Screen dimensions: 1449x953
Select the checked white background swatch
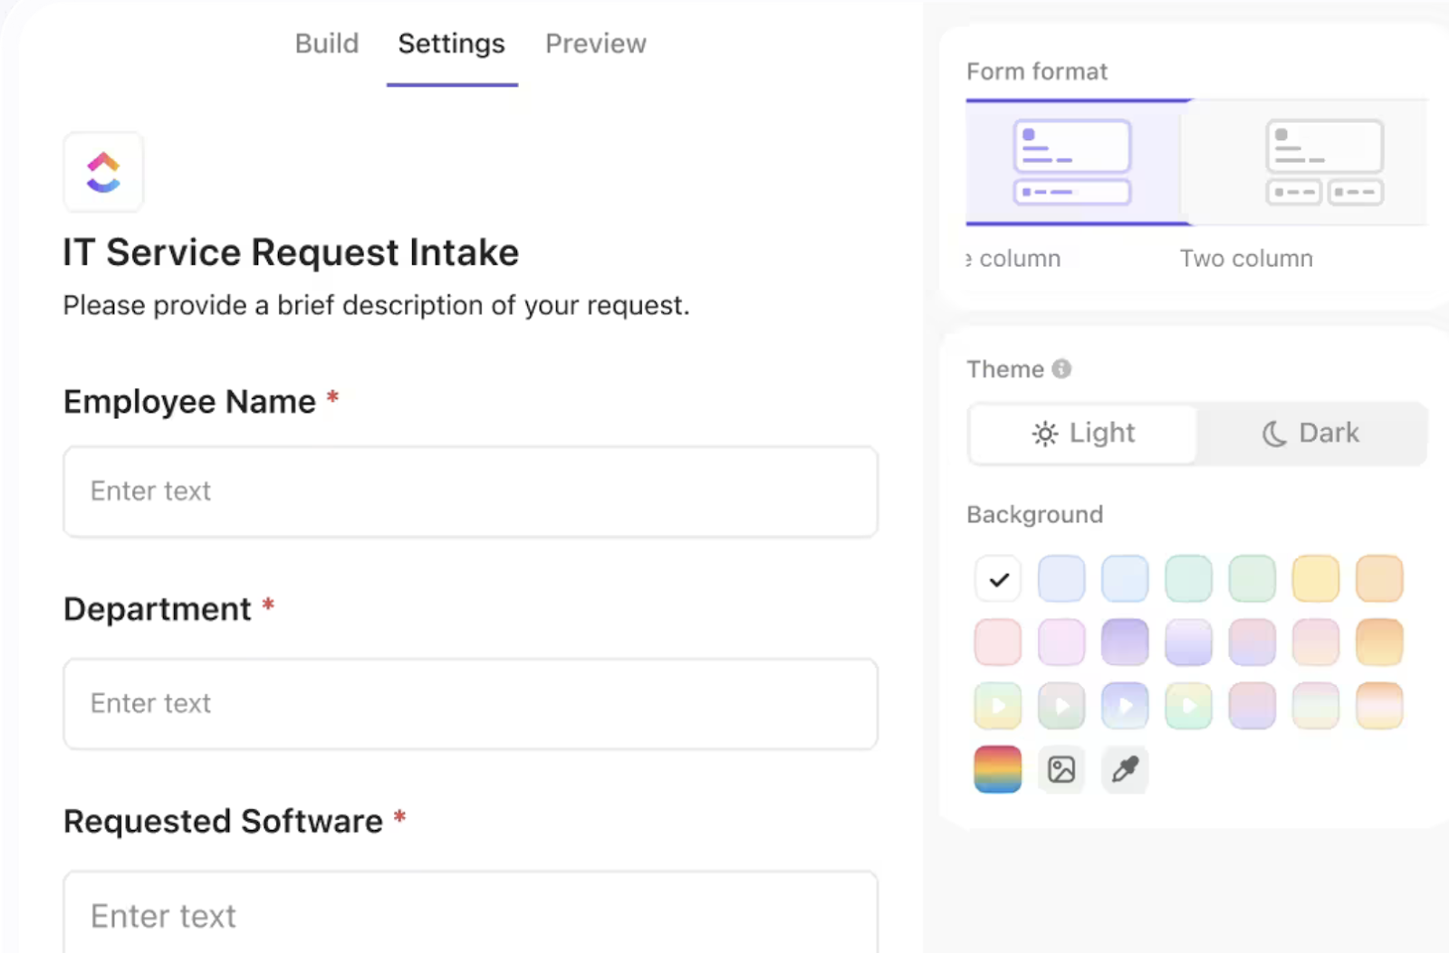(x=998, y=579)
